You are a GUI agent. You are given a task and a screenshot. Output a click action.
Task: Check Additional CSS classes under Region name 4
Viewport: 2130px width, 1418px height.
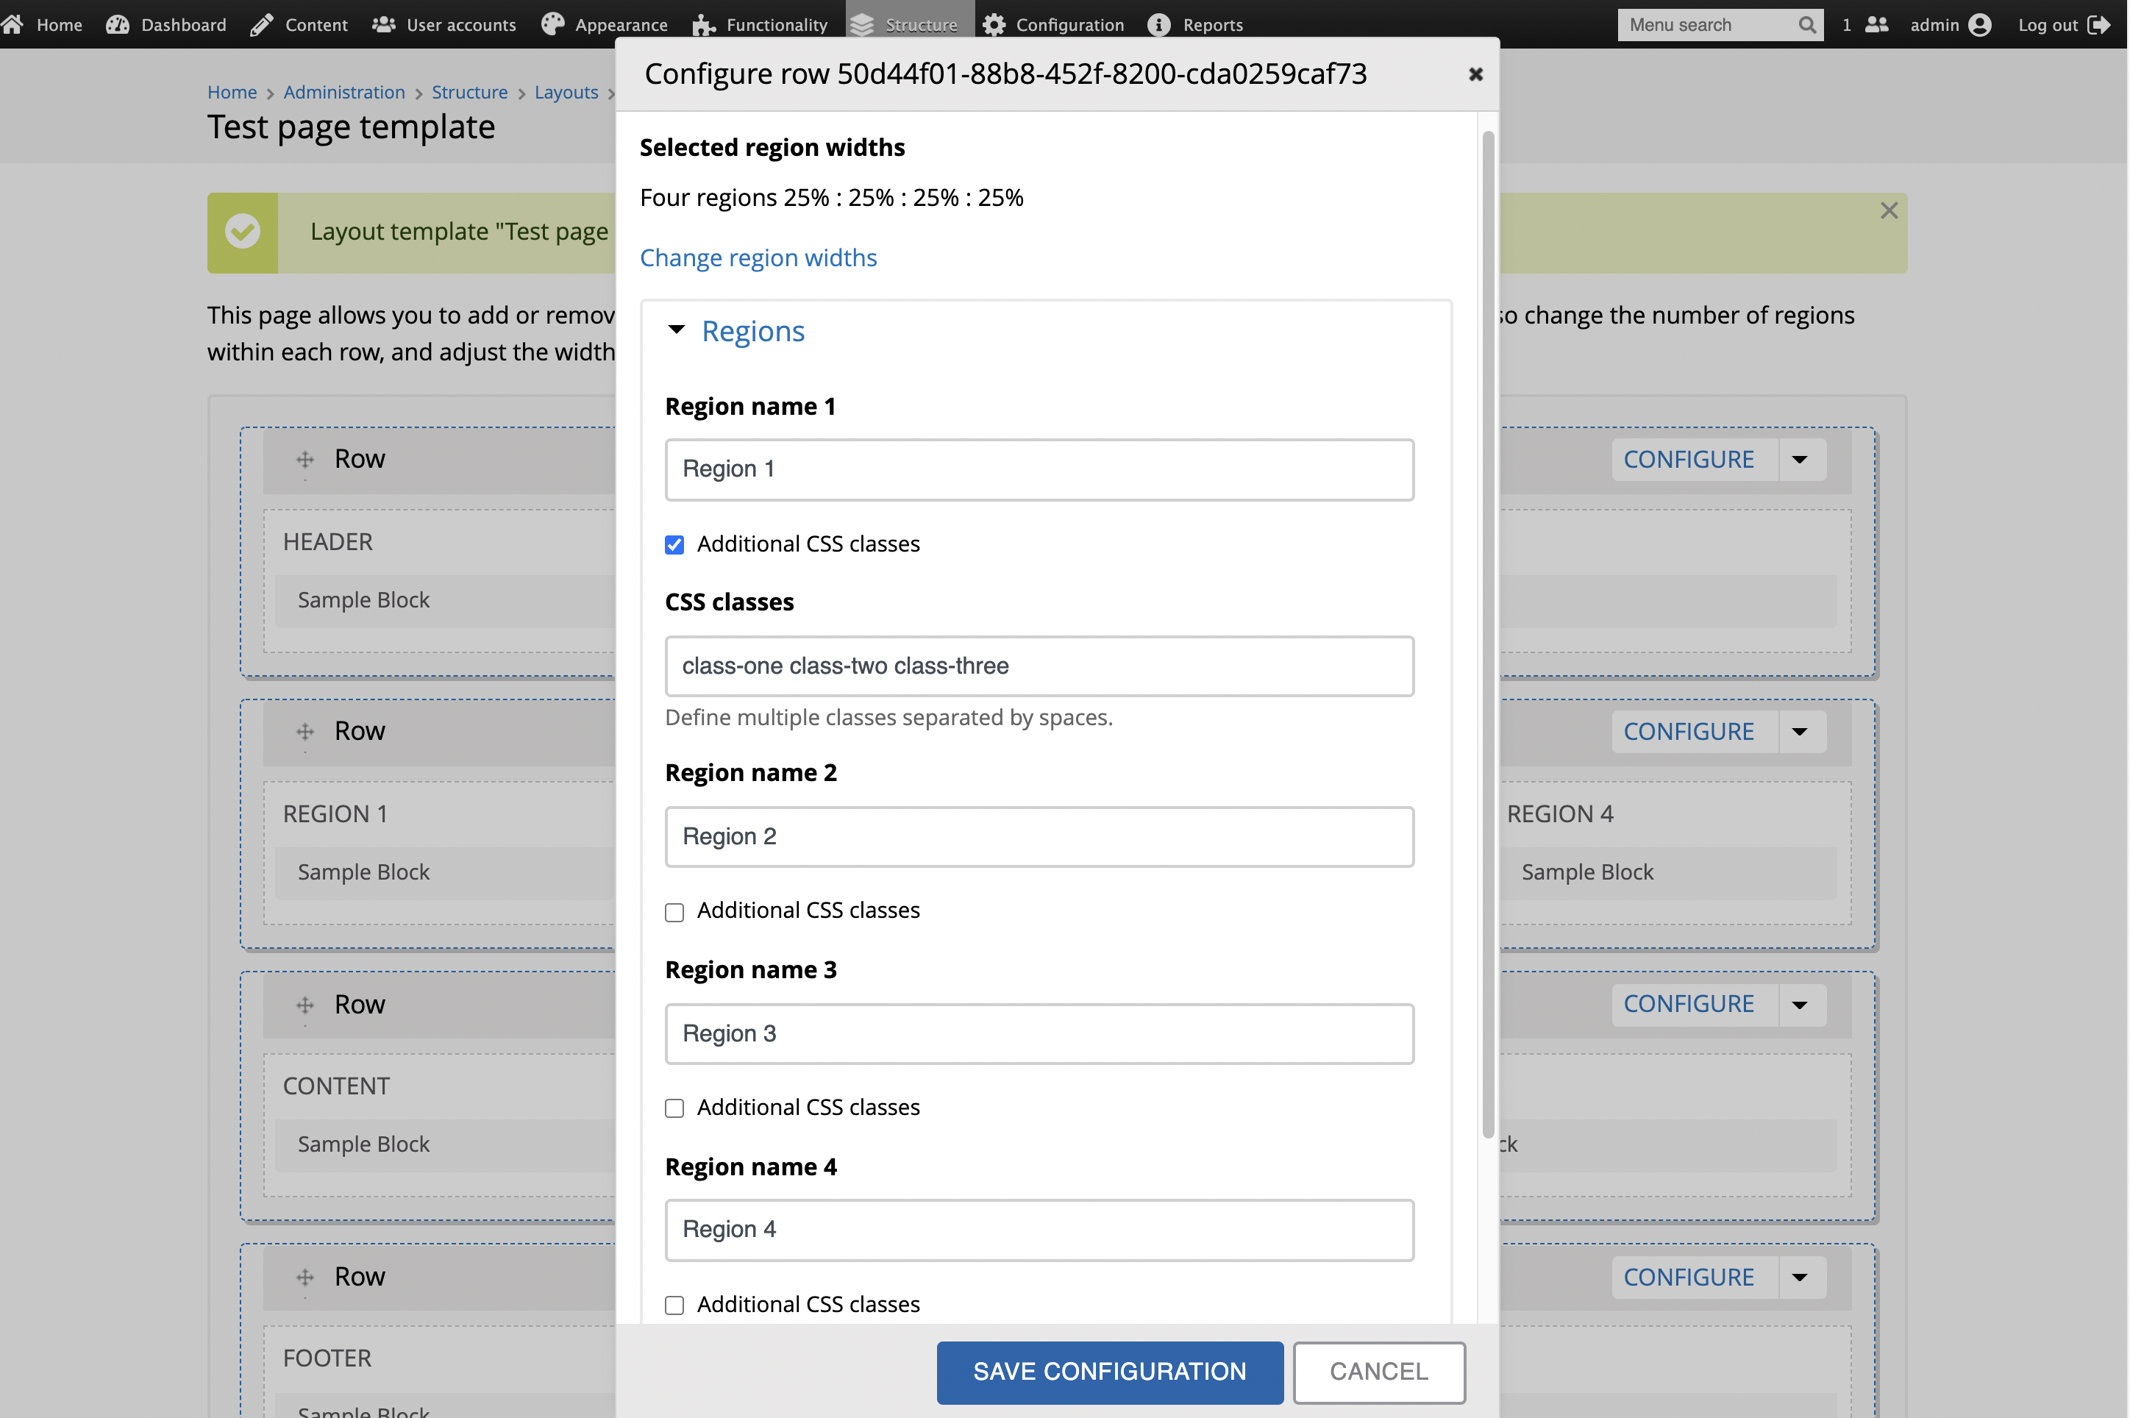tap(674, 1305)
